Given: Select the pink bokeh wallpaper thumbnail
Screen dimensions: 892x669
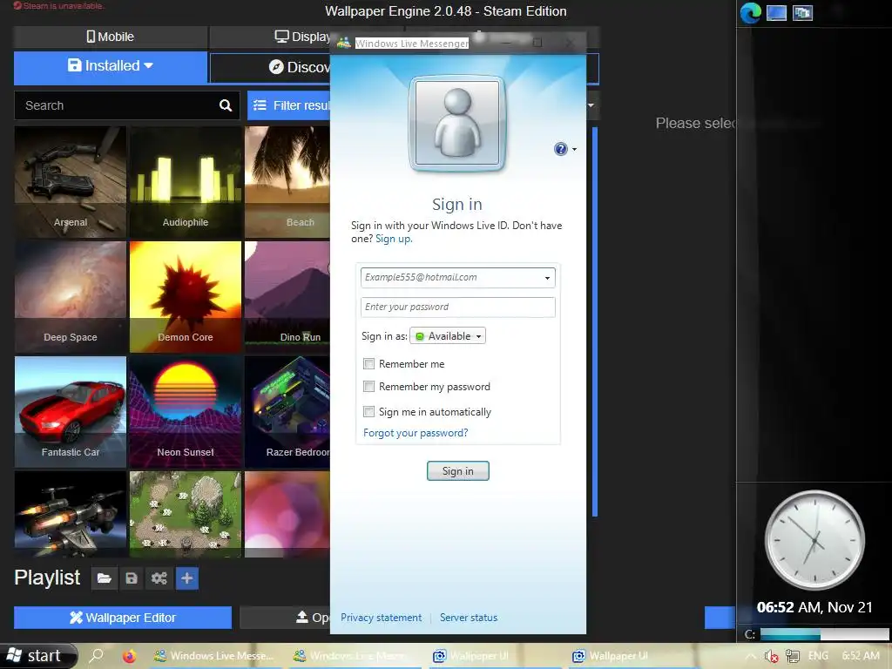Looking at the screenshot, I should tap(287, 514).
